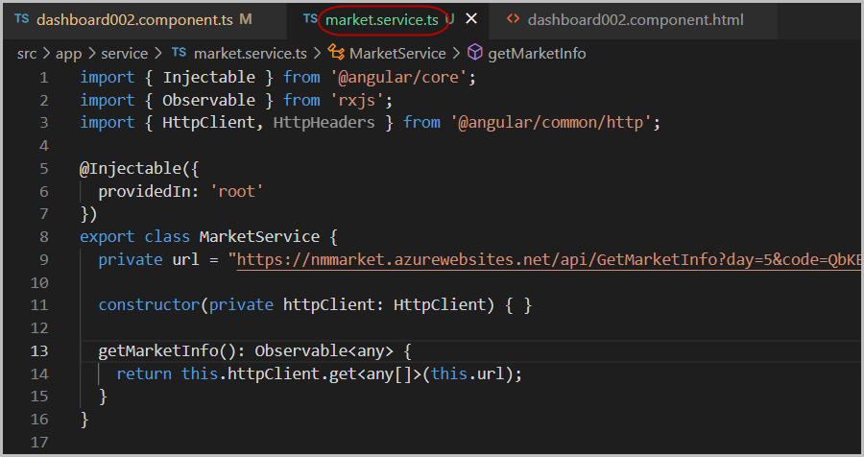
Task: Place cursor on constructor keyword
Action: pyautogui.click(x=149, y=304)
